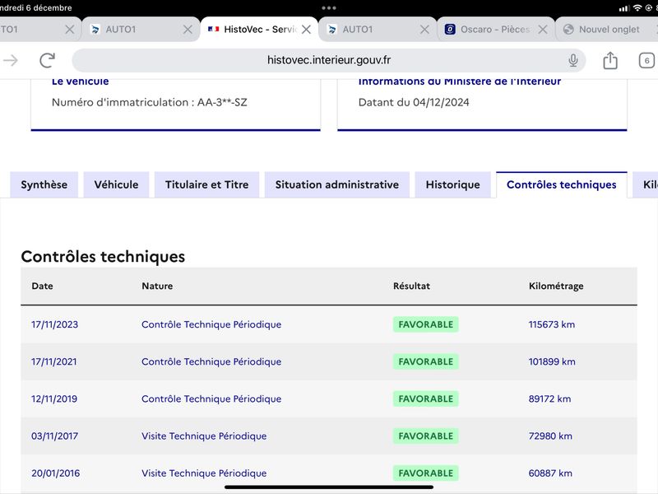Open the Historique tab
Image resolution: width=658 pixels, height=494 pixels.
pos(453,184)
